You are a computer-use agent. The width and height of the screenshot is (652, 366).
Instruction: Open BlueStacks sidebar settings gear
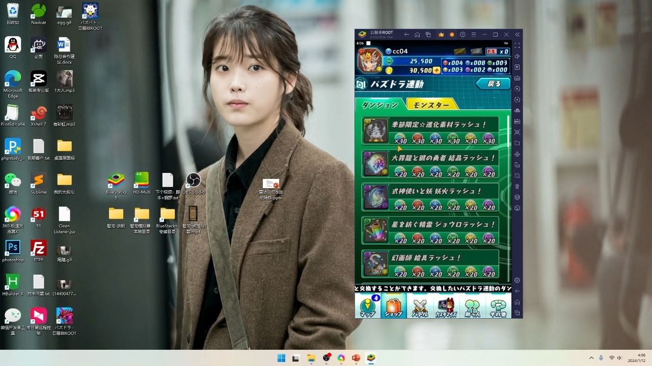coord(517,280)
